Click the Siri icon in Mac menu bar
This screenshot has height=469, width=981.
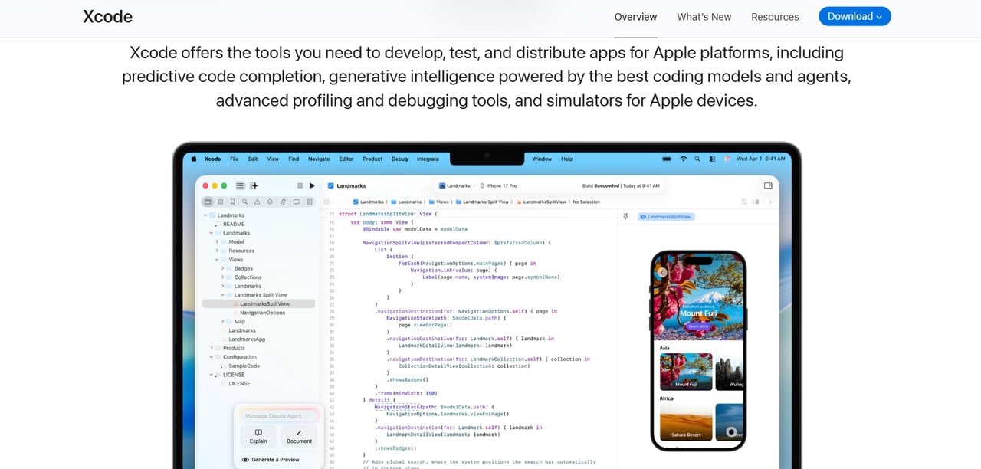726,159
